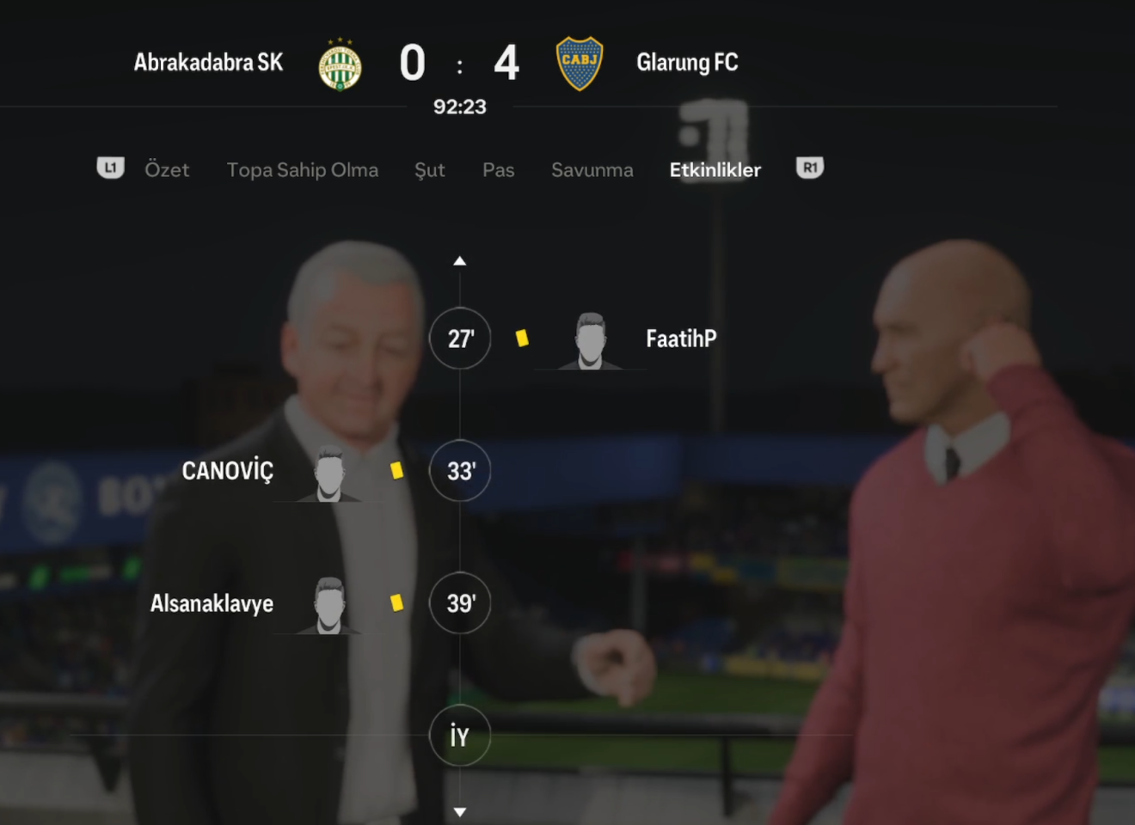The width and height of the screenshot is (1135, 825).
Task: Select the L1 bumper icon
Action: 110,168
